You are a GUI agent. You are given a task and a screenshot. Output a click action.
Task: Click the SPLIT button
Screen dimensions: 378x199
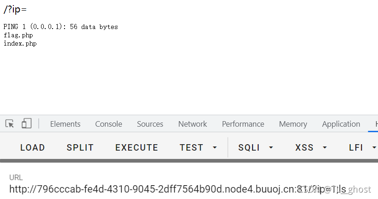click(x=80, y=147)
